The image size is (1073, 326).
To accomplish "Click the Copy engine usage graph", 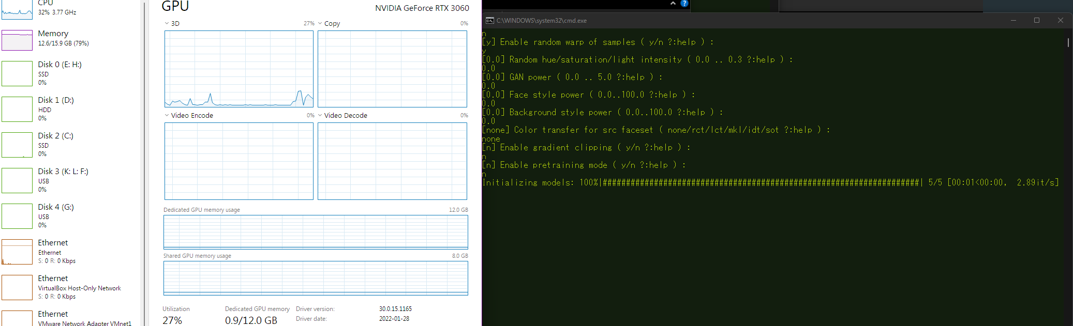I will [x=392, y=69].
